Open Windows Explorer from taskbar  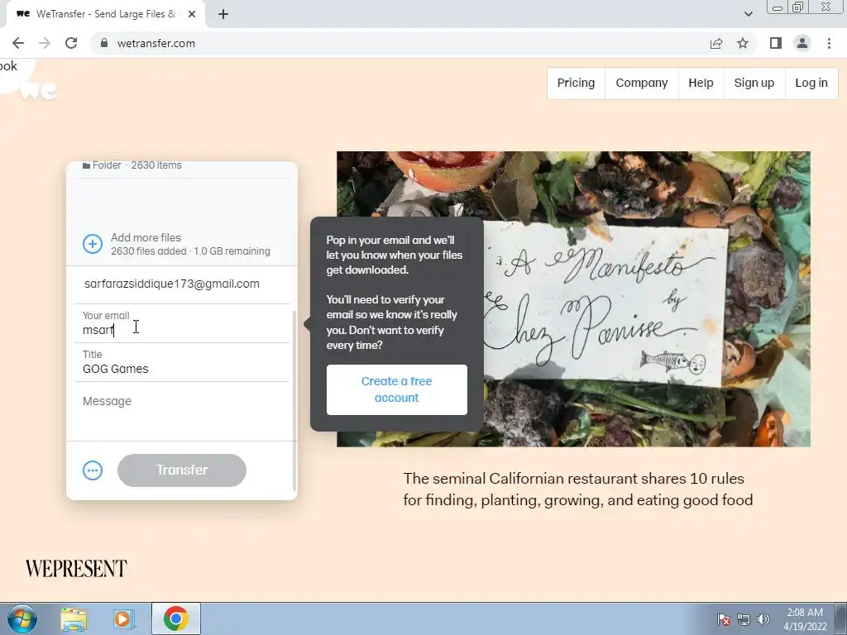[x=74, y=618]
